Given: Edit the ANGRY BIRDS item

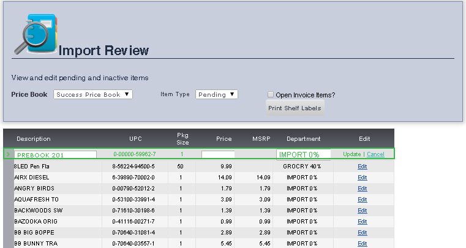Looking at the screenshot, I should (363, 189).
